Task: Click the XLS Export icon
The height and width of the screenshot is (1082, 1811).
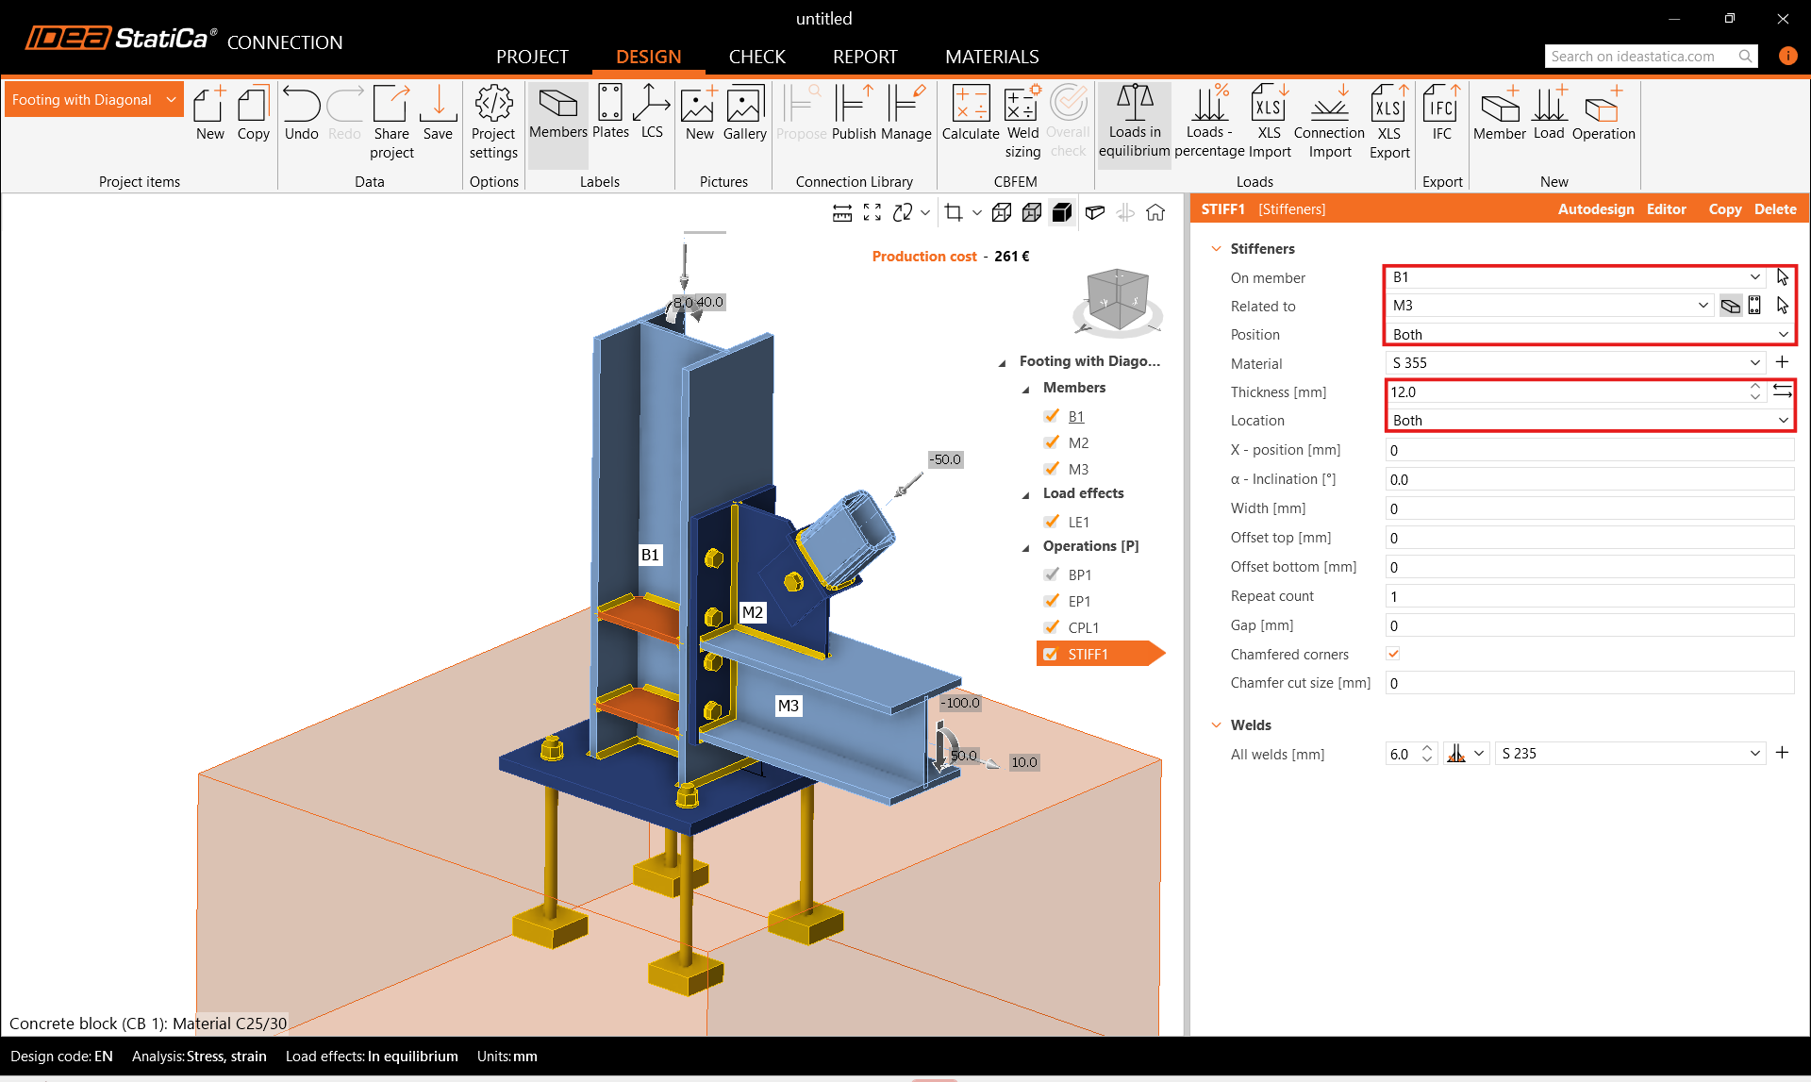Action: [x=1389, y=123]
